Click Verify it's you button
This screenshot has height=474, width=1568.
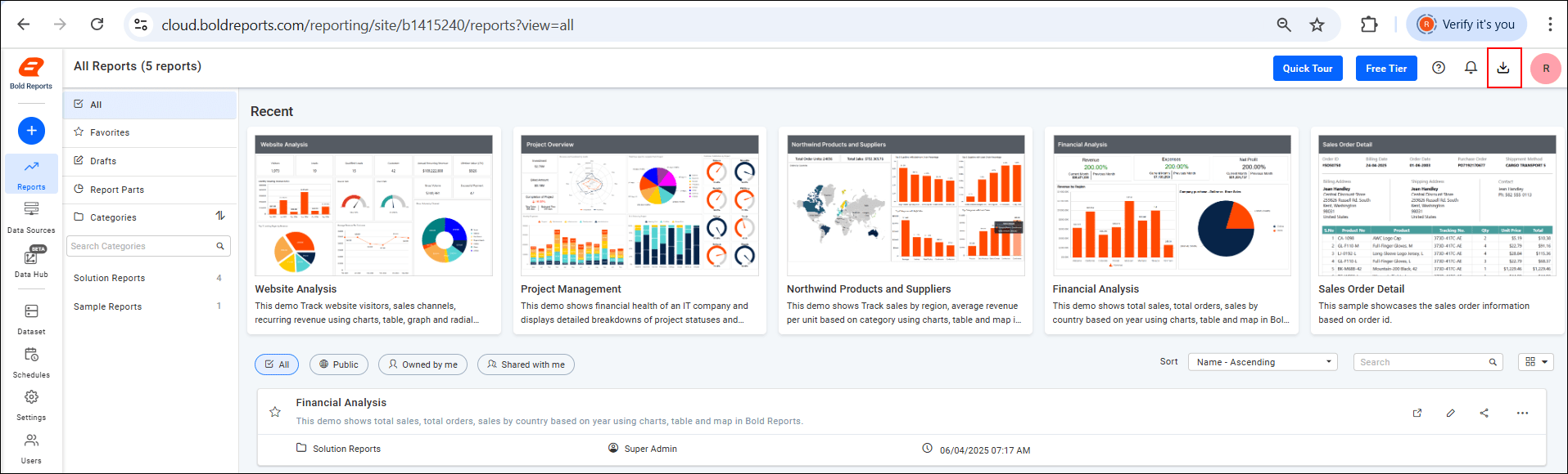click(x=1467, y=25)
